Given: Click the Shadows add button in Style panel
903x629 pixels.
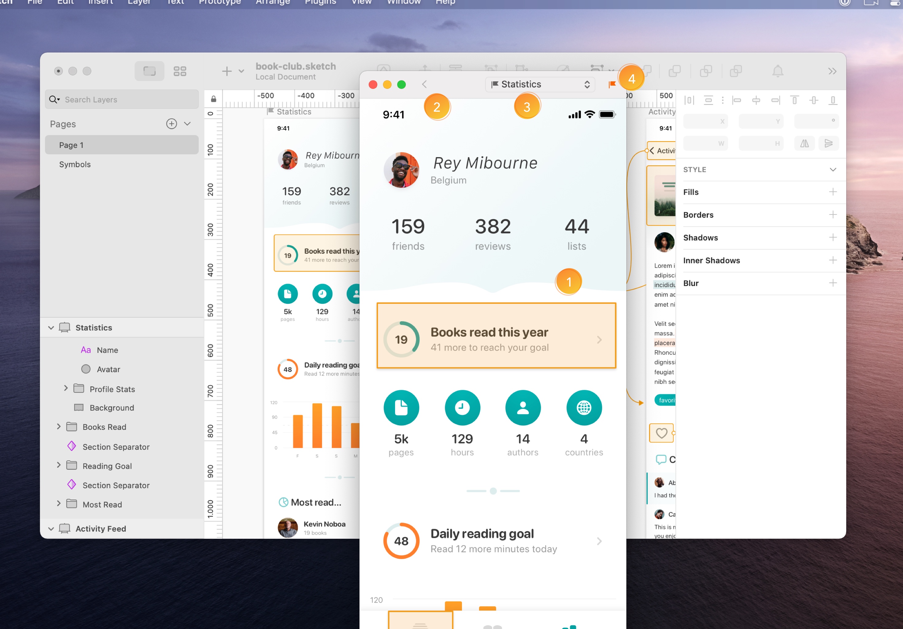Looking at the screenshot, I should [834, 237].
